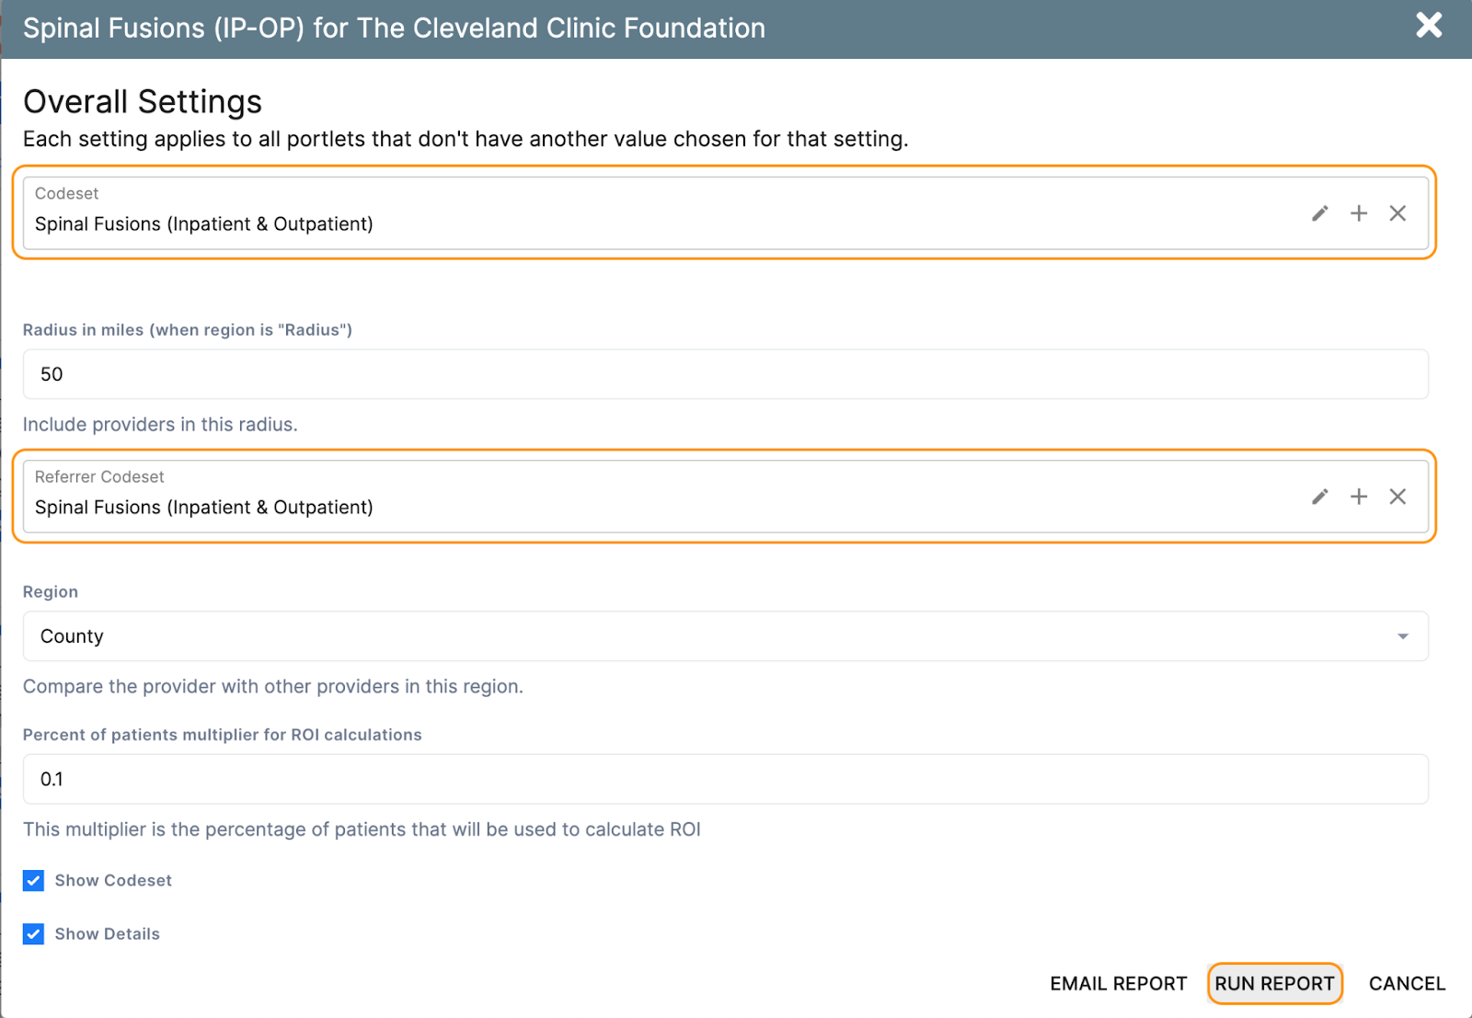The image size is (1472, 1018).
Task: Click the Referrer Codeset field value
Action: pyautogui.click(x=204, y=508)
